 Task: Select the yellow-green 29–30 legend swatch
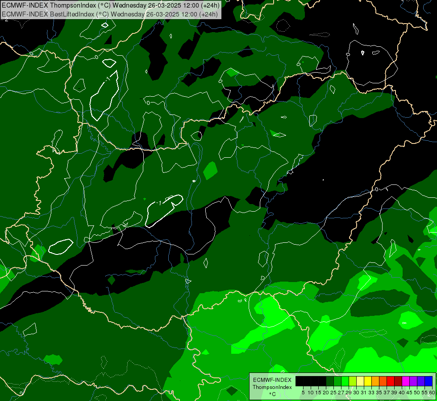pyautogui.click(x=353, y=381)
